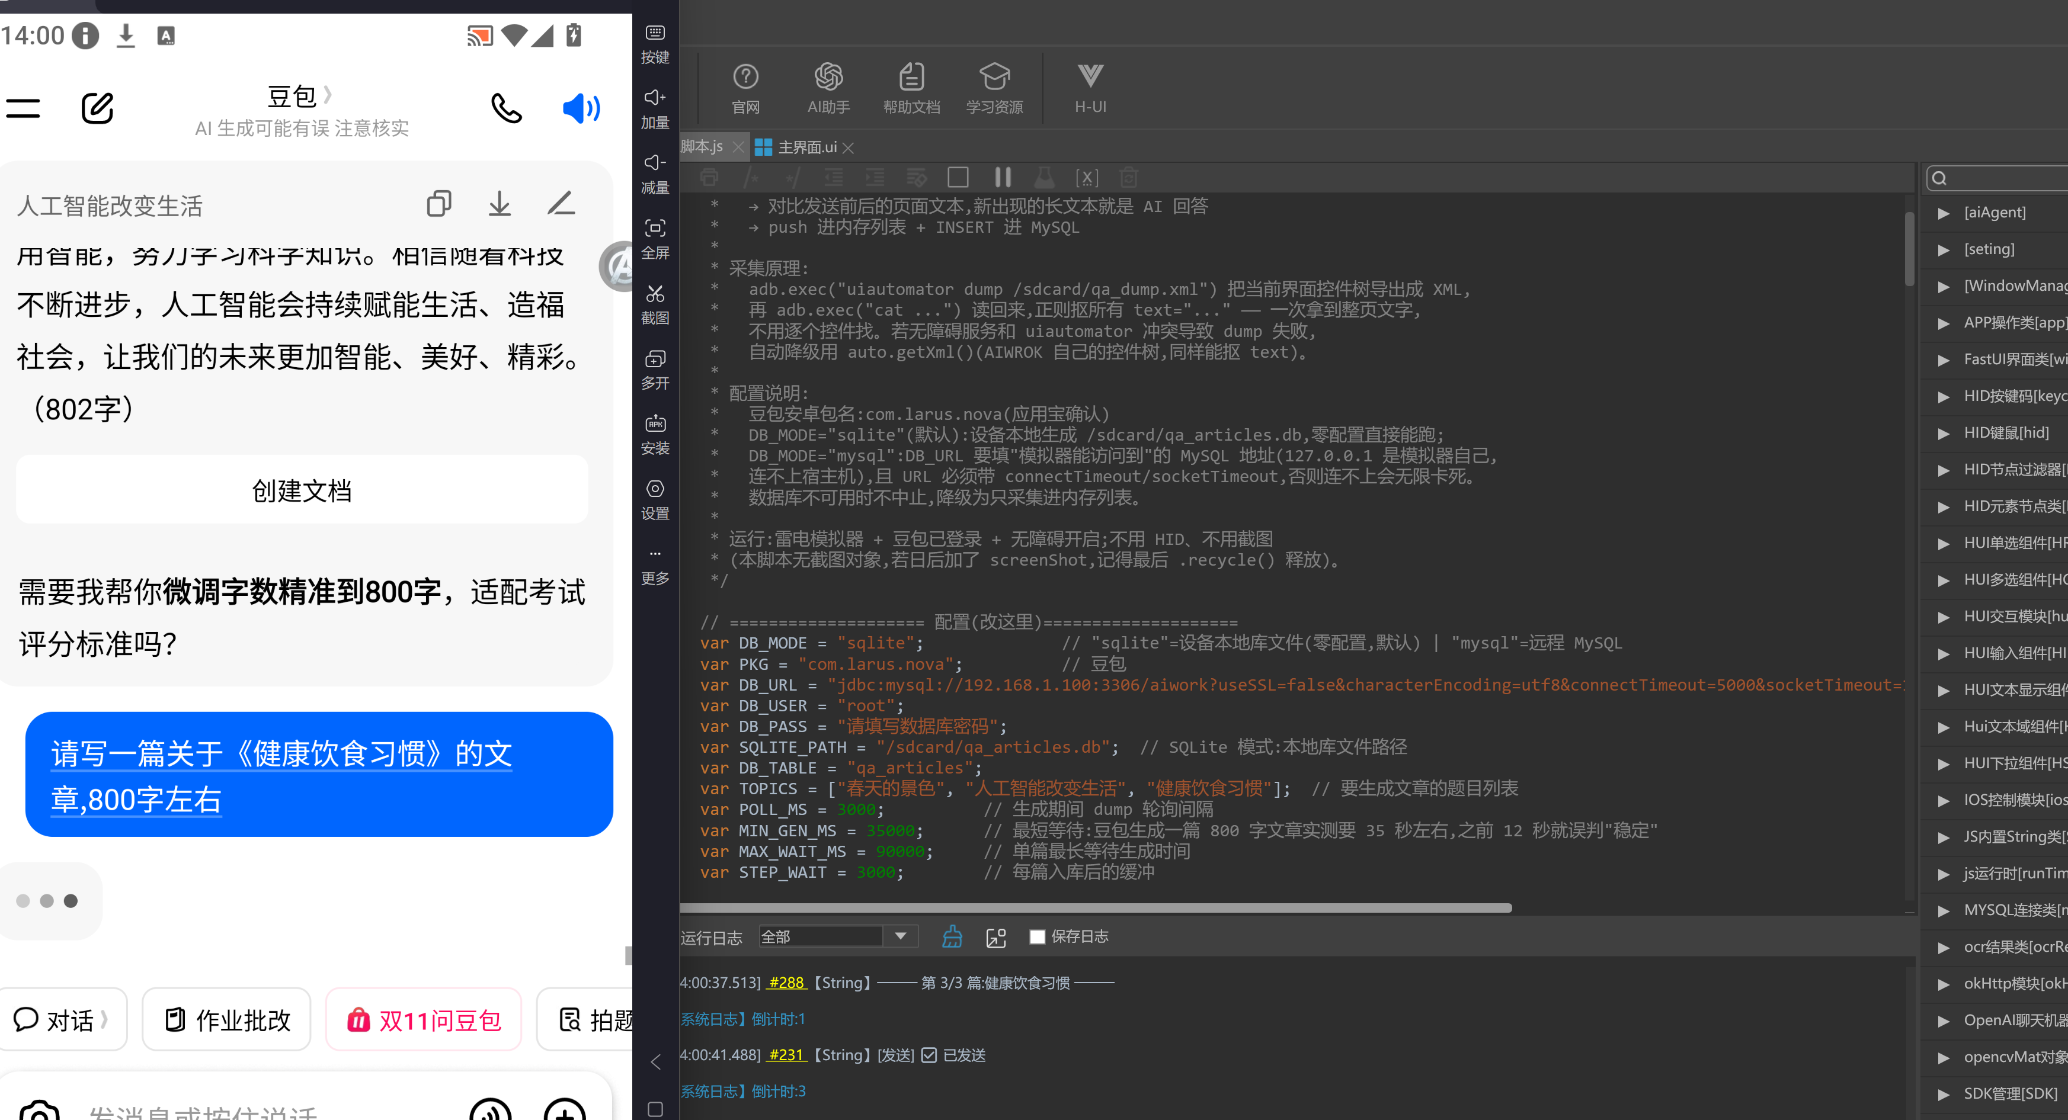Image resolution: width=2068 pixels, height=1120 pixels.
Task: Click the increase indent icon in toolbar
Action: (875, 177)
